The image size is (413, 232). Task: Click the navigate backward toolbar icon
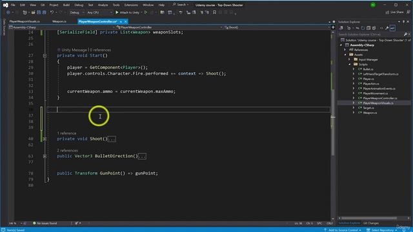click(8, 12)
